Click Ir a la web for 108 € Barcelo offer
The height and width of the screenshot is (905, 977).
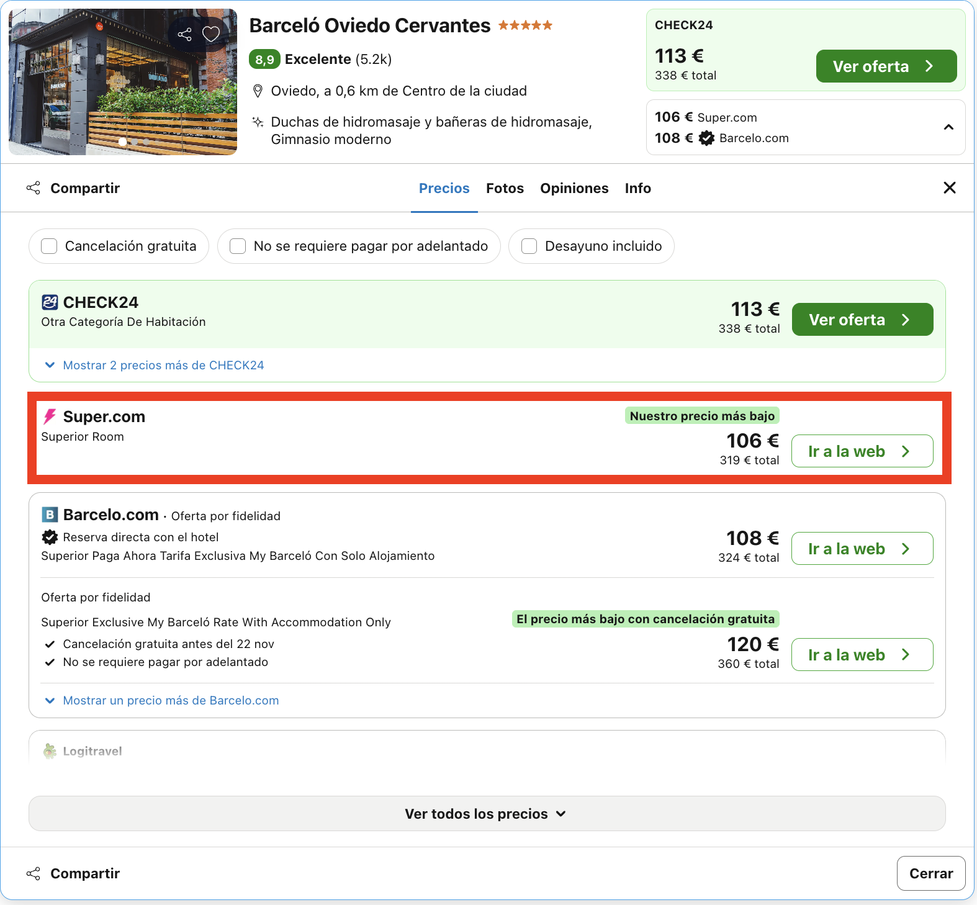[862, 549]
